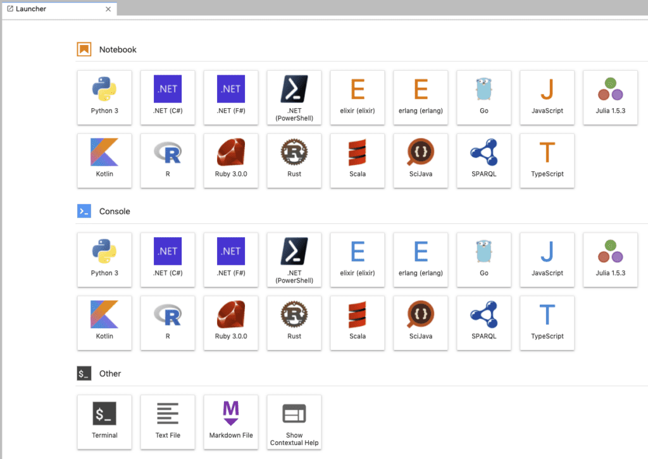Click the orange Notebook section icon
648x459 pixels.
point(84,49)
